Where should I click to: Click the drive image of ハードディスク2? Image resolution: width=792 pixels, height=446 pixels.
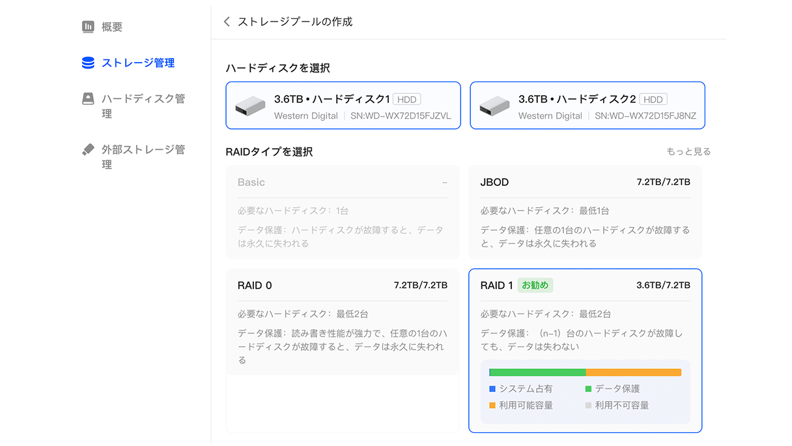point(494,106)
